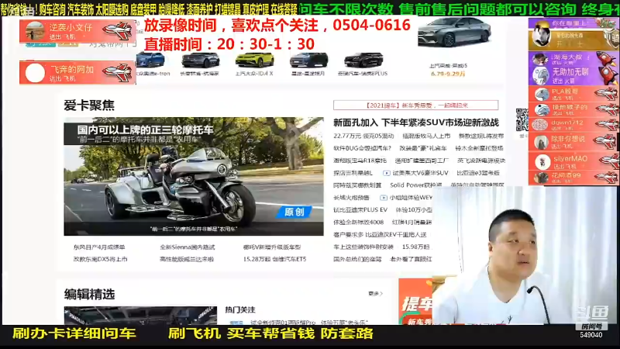Open 高性能版威兰达来啦 link
The width and height of the screenshot is (620, 349).
(186, 259)
